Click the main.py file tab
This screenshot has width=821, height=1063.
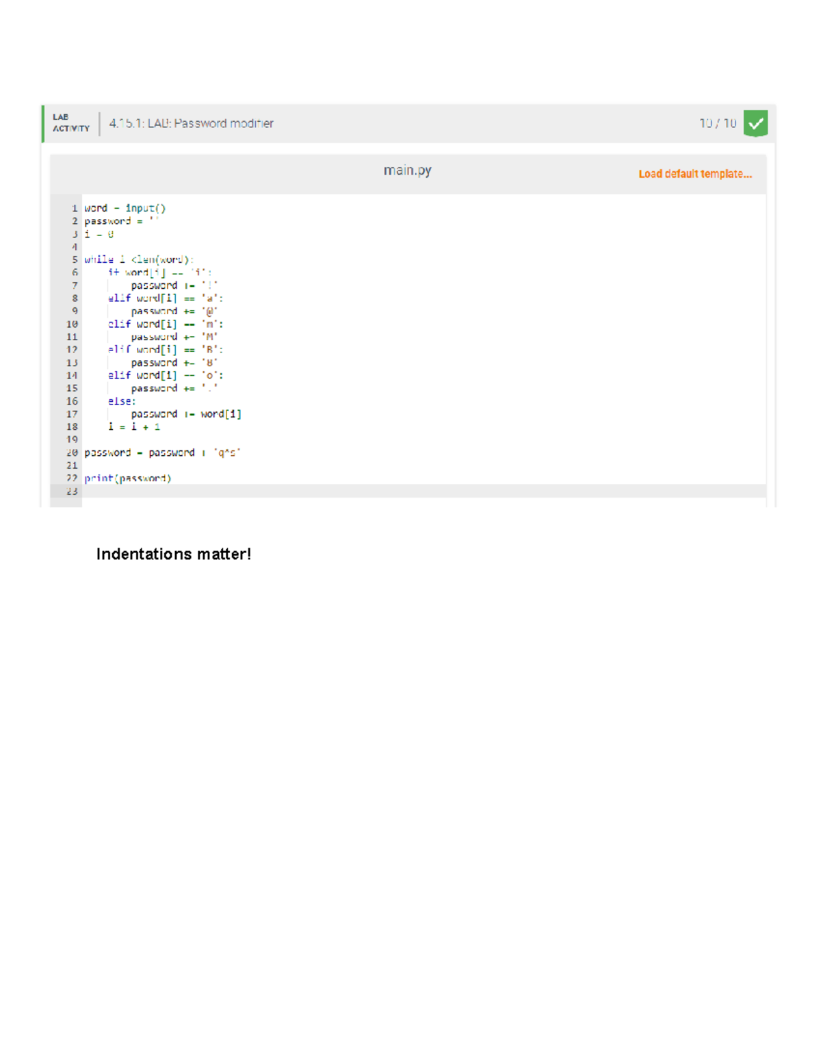click(408, 170)
